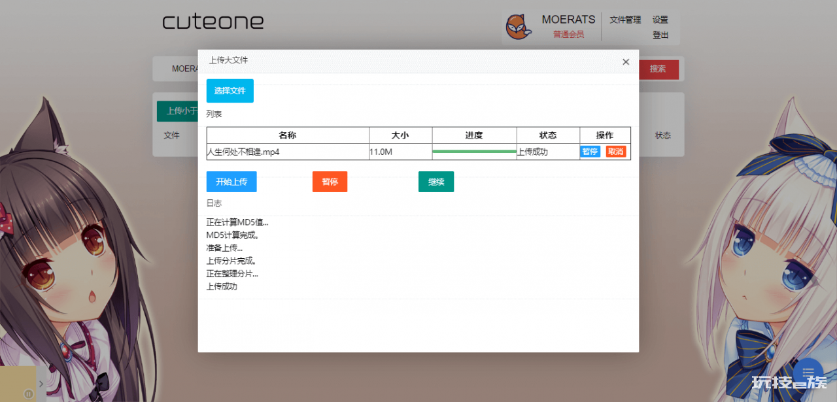This screenshot has height=402, width=837.
Task: Pause upload in the 人生何处不相逢.mp4 row
Action: tap(590, 152)
